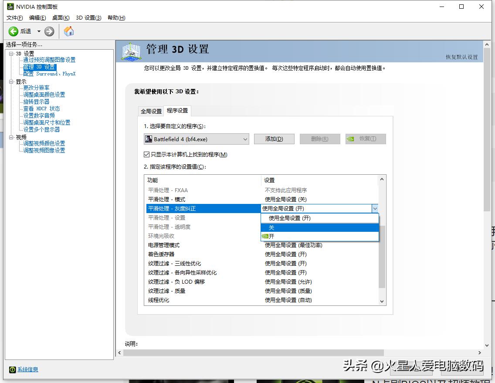Click the NVIDIA logo beside the 开 option
Image resolution: width=495 pixels, height=383 pixels.
tap(266, 236)
